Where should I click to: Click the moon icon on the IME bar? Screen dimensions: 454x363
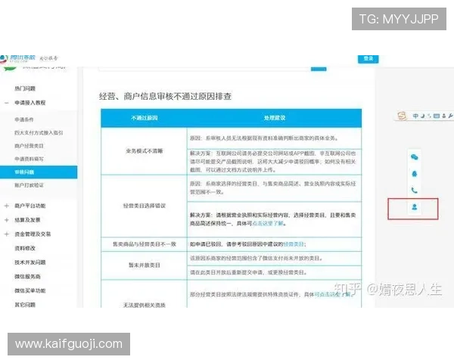(x=423, y=116)
